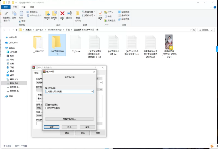Click the folder search box
This screenshot has height=149, width=218.
pyautogui.click(x=206, y=30)
